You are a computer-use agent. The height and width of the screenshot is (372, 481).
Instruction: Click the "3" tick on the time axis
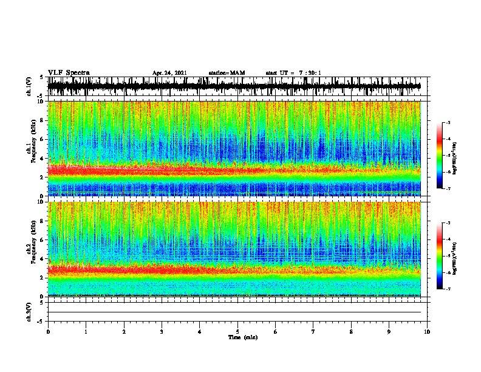pos(162,332)
